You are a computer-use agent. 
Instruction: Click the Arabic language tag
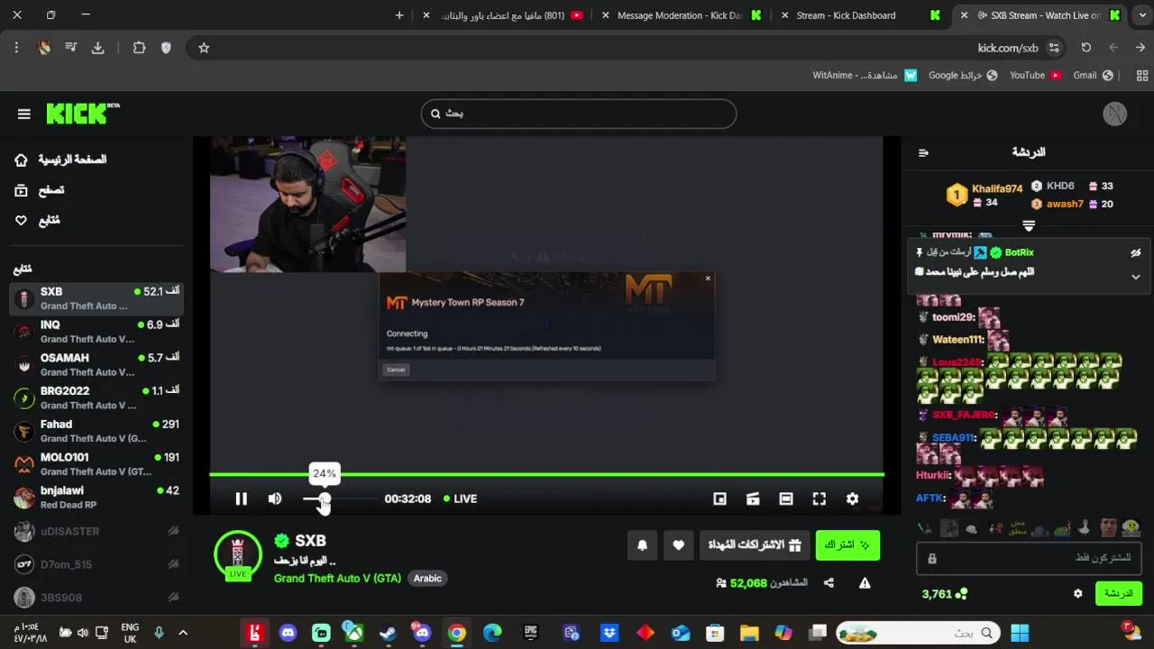pos(427,578)
